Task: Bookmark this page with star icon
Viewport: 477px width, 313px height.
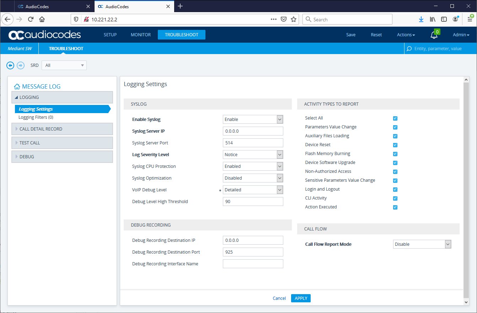Action: pyautogui.click(x=294, y=20)
